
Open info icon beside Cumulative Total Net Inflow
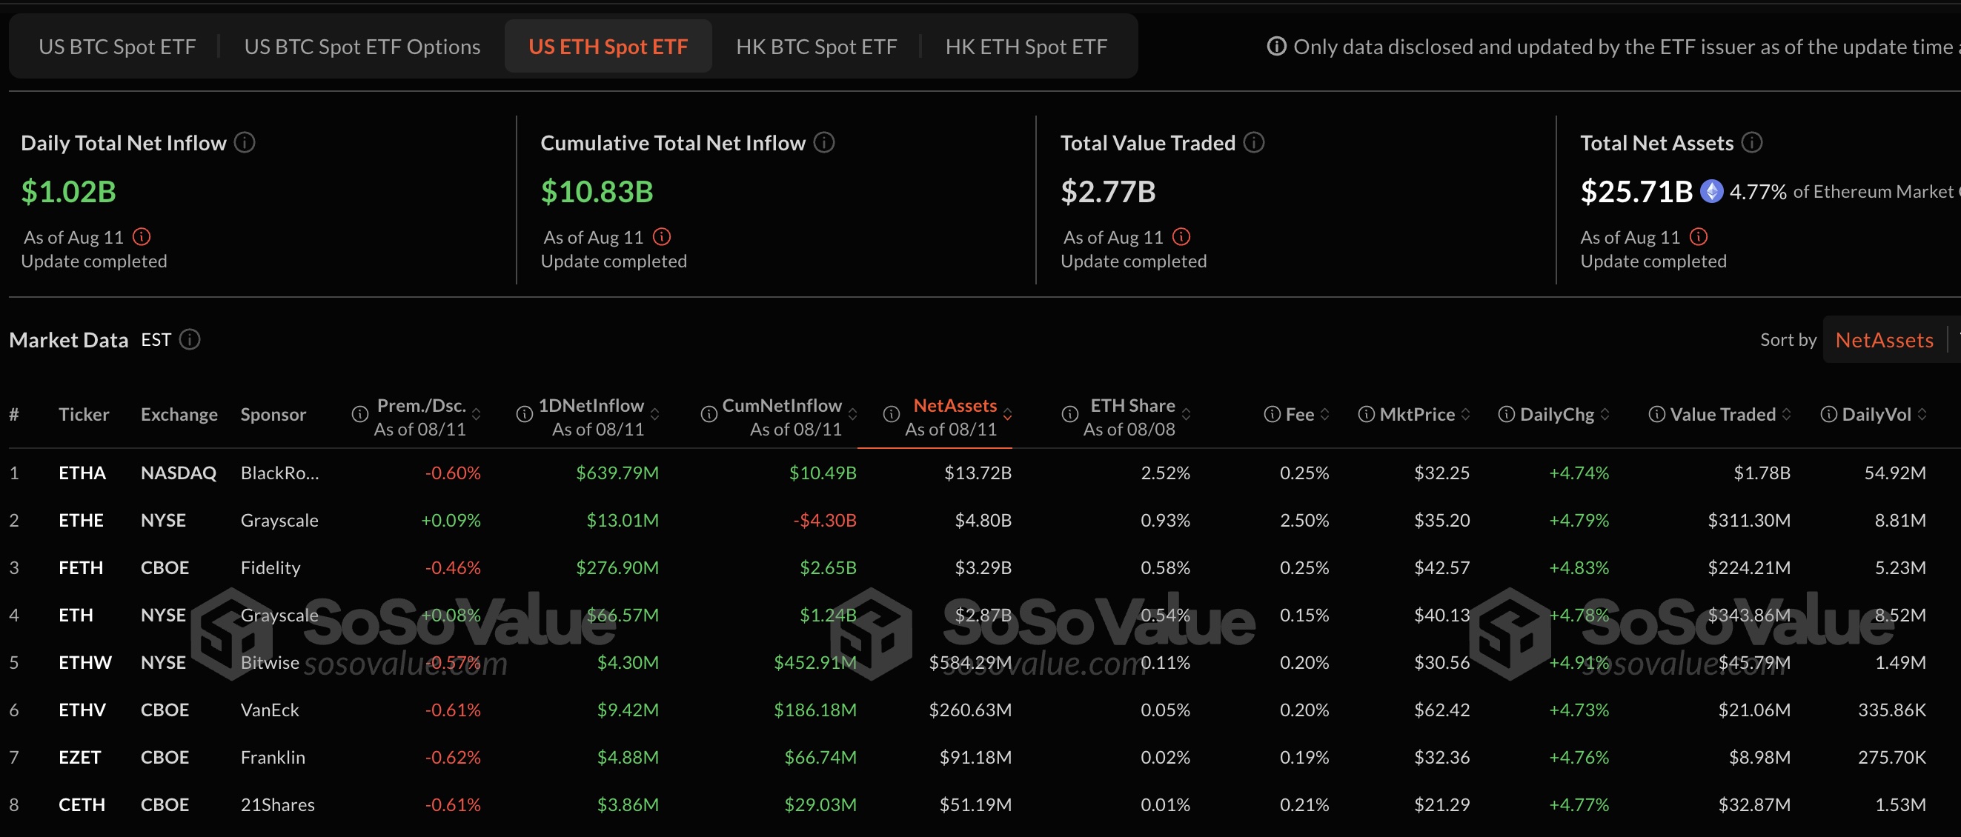823,142
